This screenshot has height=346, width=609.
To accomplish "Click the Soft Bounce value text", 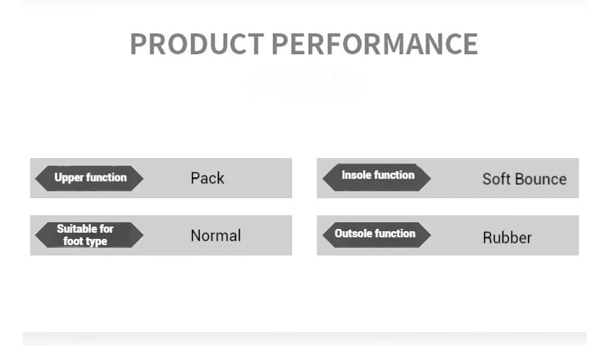I will coord(524,179).
